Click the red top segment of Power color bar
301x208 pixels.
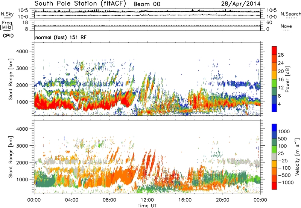pyautogui.click(x=274, y=50)
